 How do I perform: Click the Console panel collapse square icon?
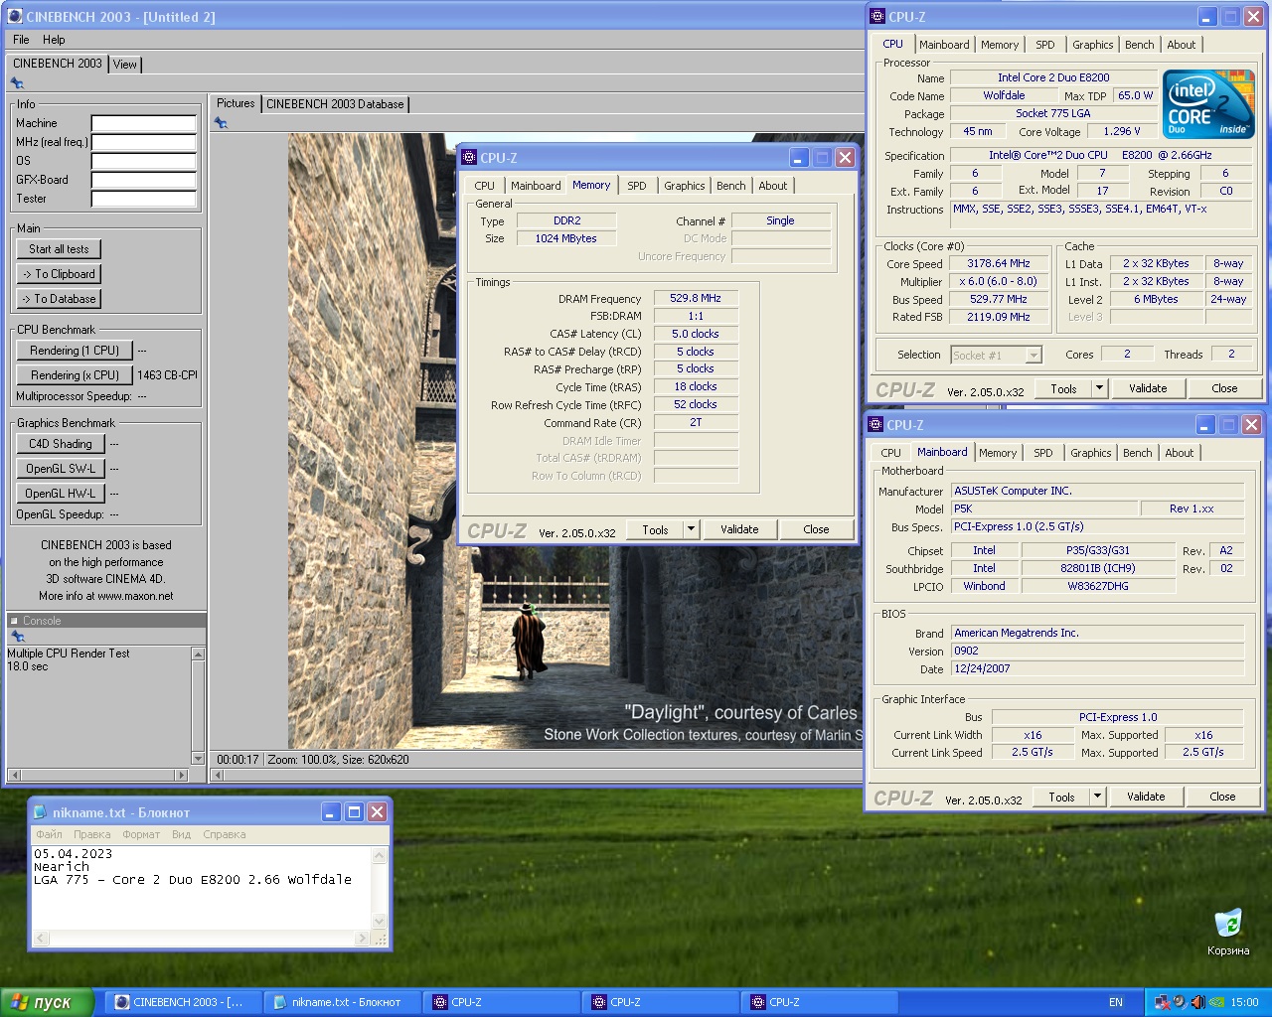[x=14, y=621]
